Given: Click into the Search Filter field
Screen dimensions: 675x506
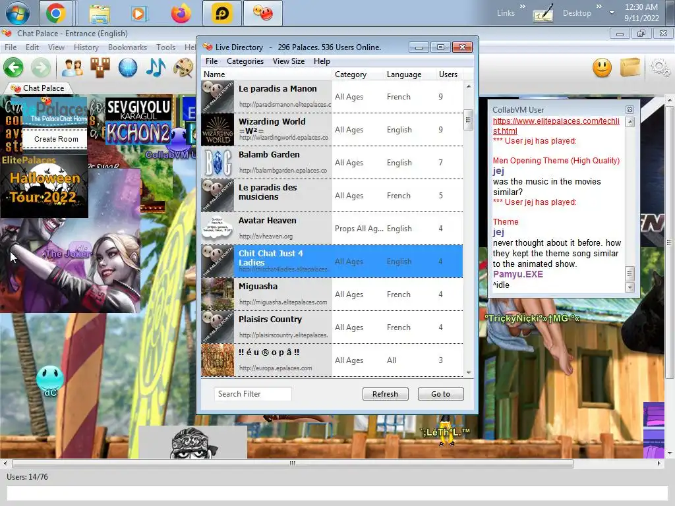Looking at the screenshot, I should pyautogui.click(x=252, y=394).
